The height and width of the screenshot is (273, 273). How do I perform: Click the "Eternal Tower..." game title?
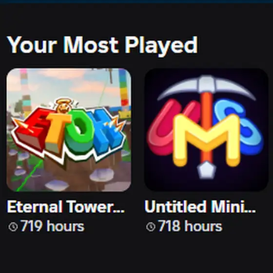click(66, 207)
